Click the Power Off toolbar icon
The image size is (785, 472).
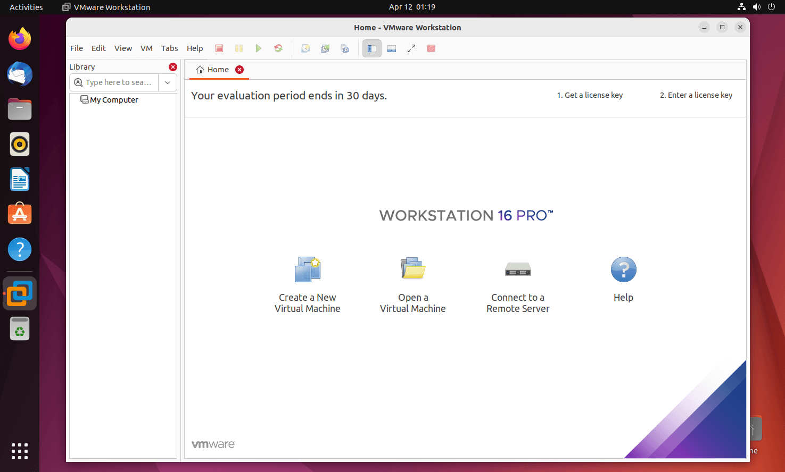pyautogui.click(x=219, y=48)
